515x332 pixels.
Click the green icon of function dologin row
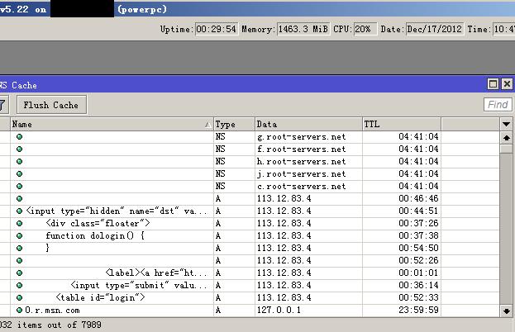click(19, 236)
